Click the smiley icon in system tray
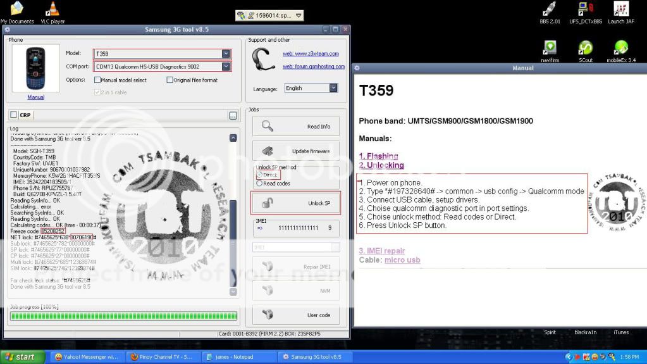647x364 pixels. click(595, 356)
